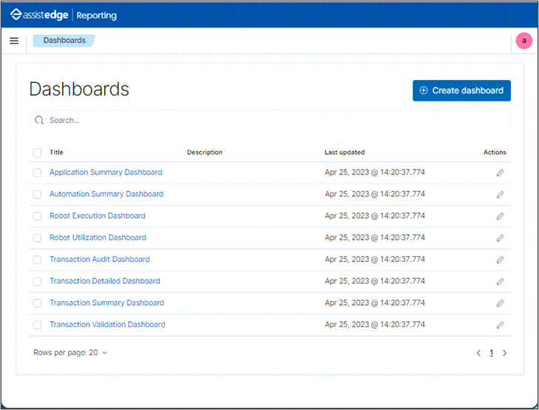Image resolution: width=539 pixels, height=410 pixels.
Task: Check the Robot Utilization Dashboard checkbox
Action: 37,238
